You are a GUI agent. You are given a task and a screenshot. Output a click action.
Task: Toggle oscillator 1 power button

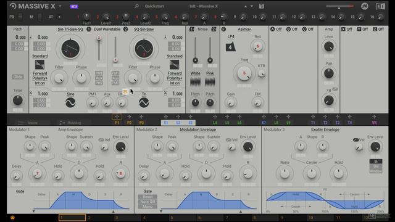(89, 29)
